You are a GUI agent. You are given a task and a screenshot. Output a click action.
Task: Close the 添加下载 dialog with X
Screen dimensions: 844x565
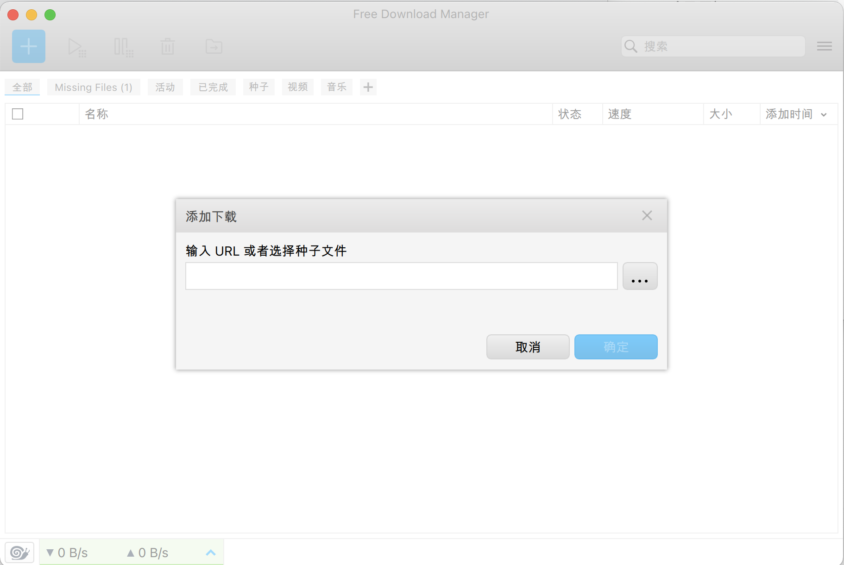click(647, 215)
